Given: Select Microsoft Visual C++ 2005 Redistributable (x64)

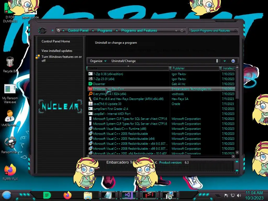Looking at the screenshot, I should [161, 139].
